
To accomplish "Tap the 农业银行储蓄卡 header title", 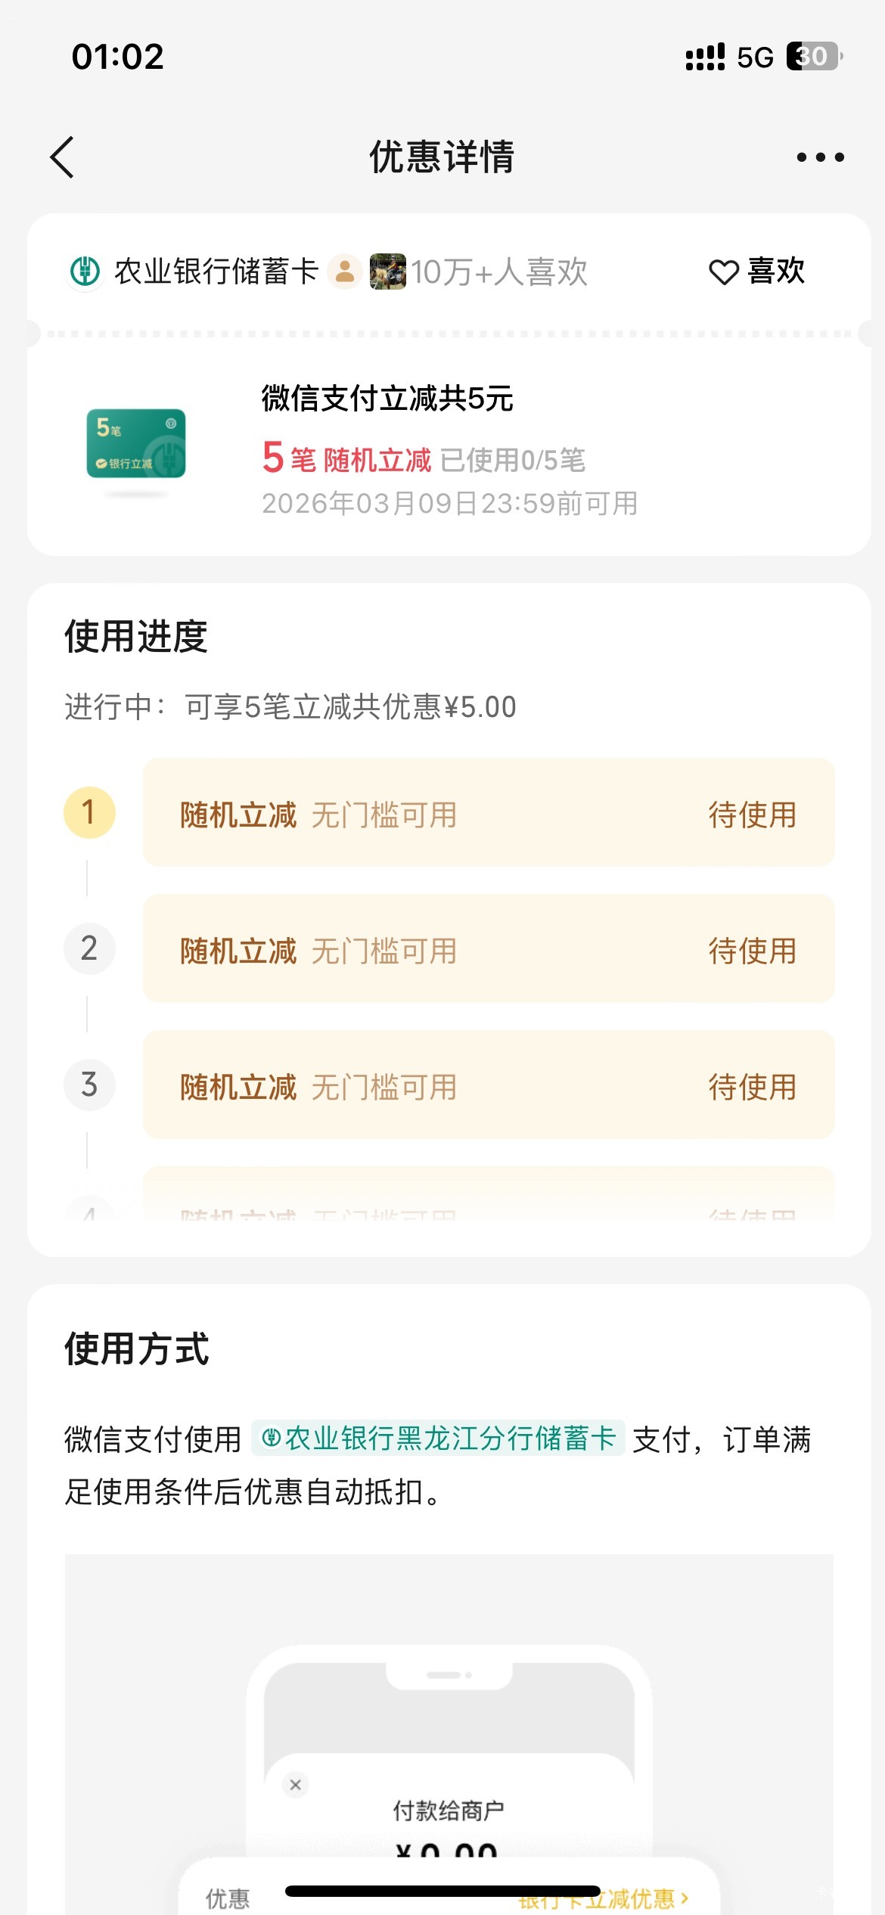I will point(216,272).
